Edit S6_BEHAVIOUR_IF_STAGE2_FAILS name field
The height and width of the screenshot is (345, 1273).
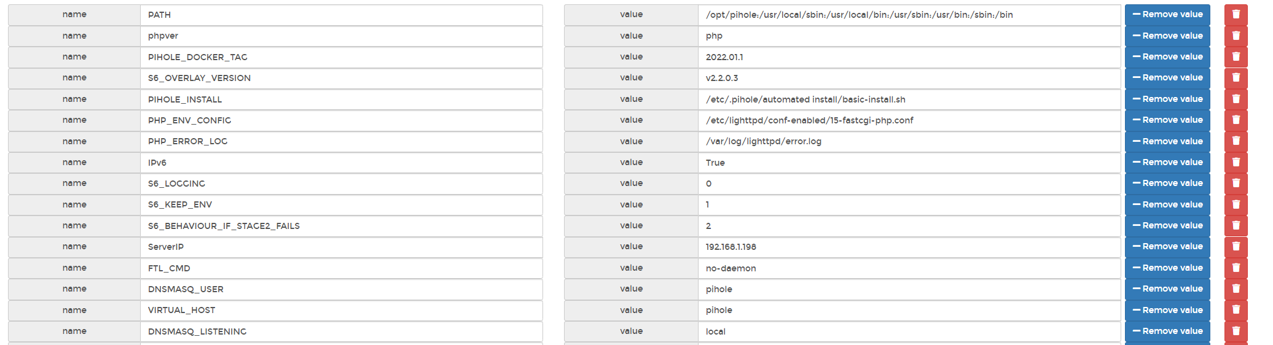click(x=342, y=225)
